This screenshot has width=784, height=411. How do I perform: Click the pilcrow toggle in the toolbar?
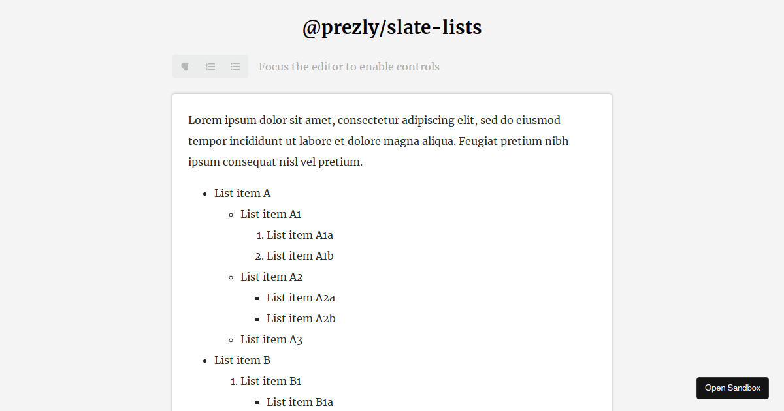(x=185, y=66)
